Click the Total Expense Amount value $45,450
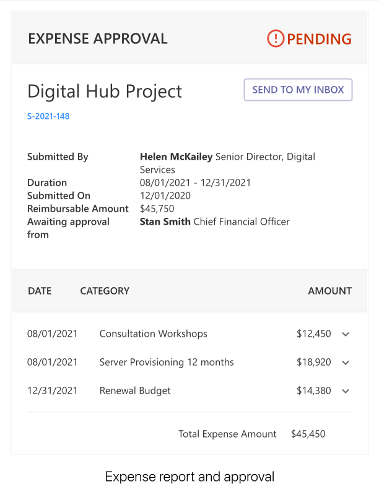The image size is (379, 497). 308,434
